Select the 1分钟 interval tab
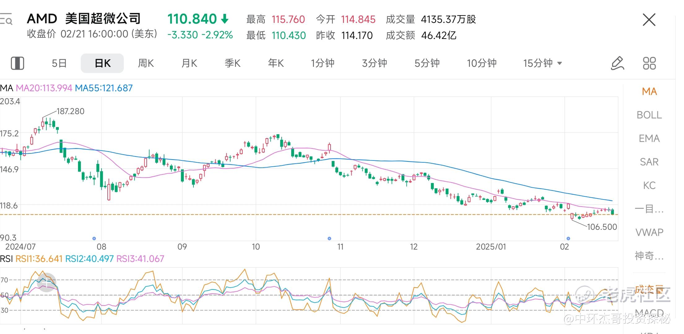Image resolution: width=684 pixels, height=334 pixels. [323, 63]
